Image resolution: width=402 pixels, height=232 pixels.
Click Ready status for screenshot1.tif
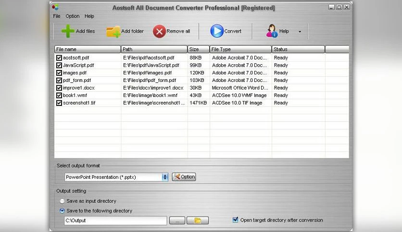281,103
